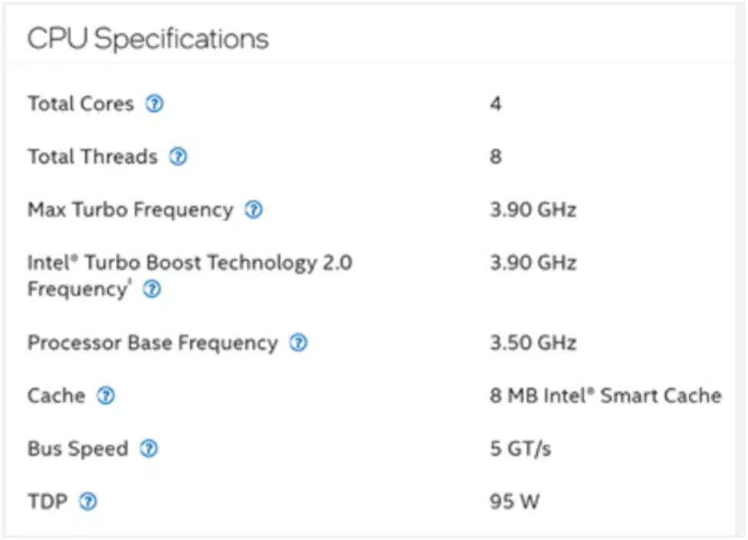The height and width of the screenshot is (540, 748).
Task: Click the question mark next to Max Turbo Frequency
Action: tap(253, 209)
